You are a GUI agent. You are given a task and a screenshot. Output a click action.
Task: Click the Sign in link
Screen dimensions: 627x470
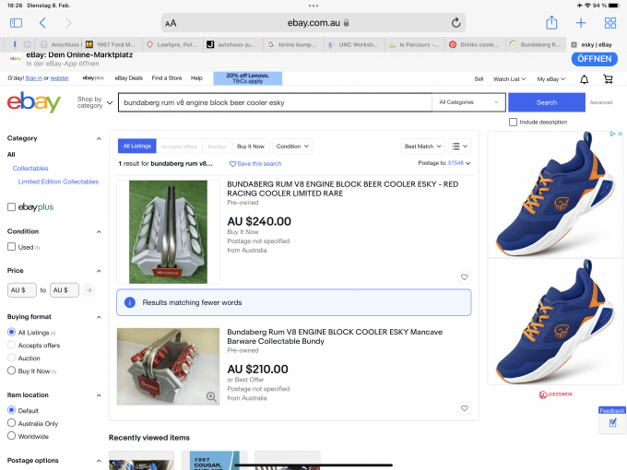[x=33, y=78]
